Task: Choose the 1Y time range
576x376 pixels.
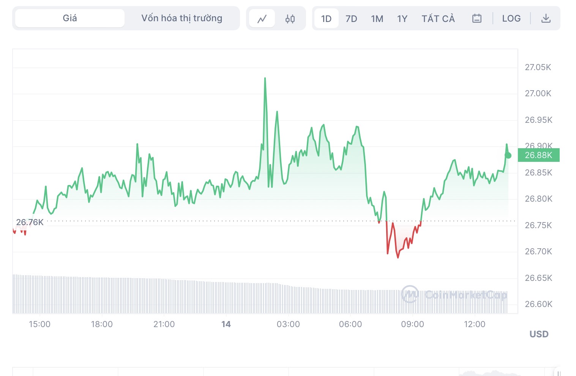Action: click(x=402, y=19)
